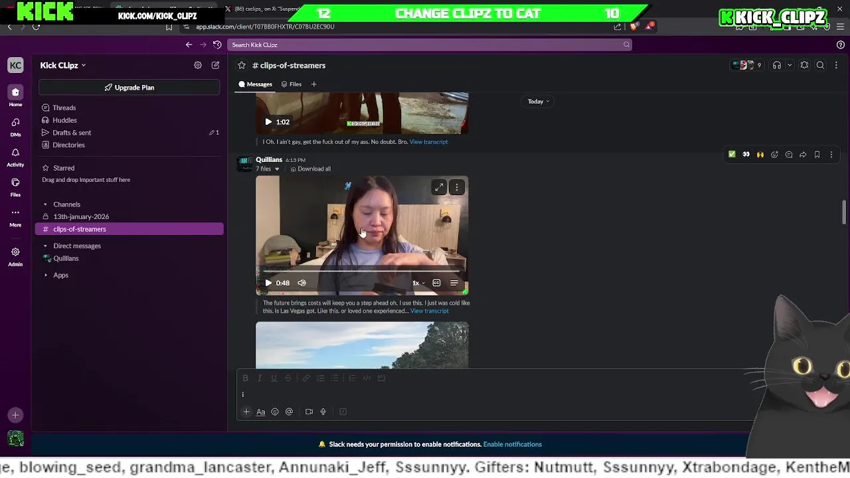Expand the video to full view
The width and height of the screenshot is (850, 478).
[x=439, y=188]
